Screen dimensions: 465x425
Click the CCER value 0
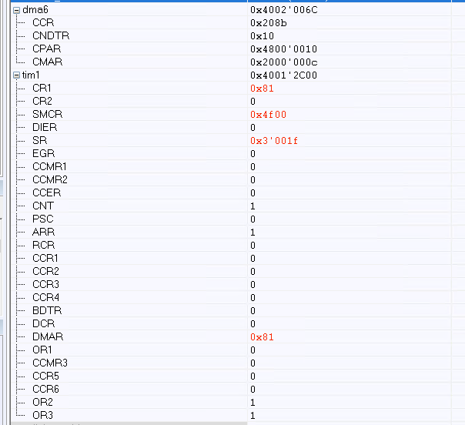pyautogui.click(x=253, y=193)
